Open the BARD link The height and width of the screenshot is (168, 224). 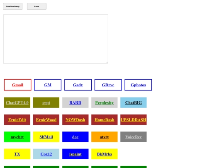(x=75, y=102)
